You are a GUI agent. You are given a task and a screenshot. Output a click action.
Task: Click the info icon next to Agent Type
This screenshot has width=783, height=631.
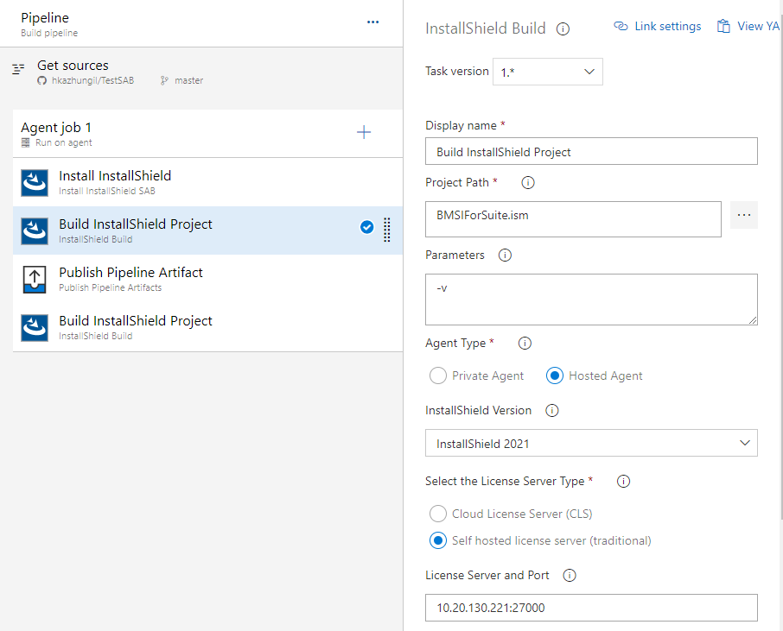point(525,344)
